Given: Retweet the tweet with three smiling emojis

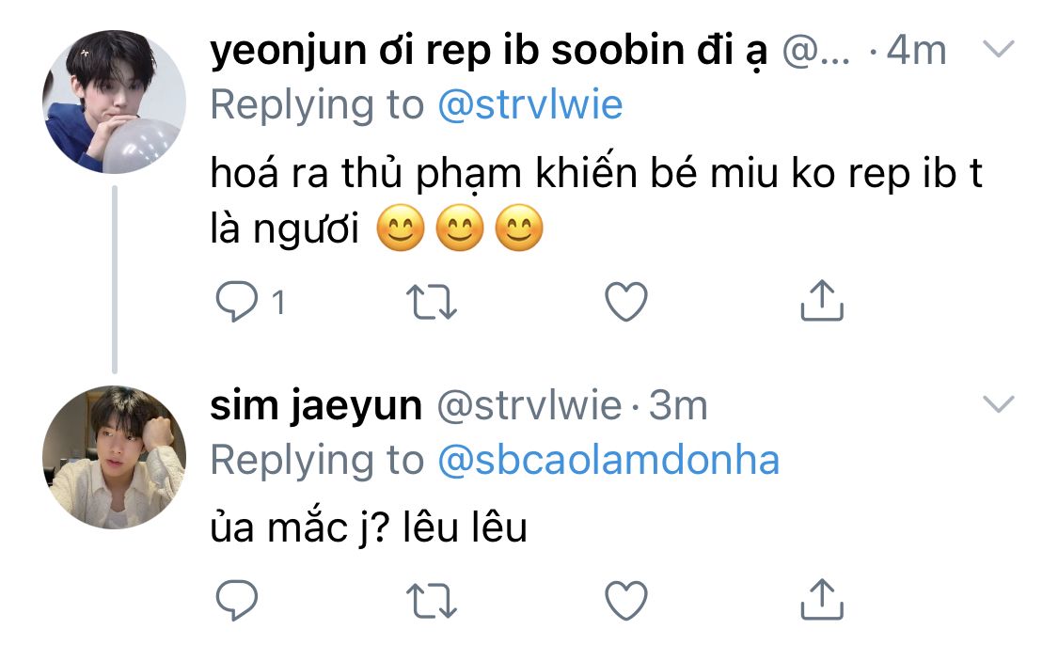Looking at the screenshot, I should pos(432,301).
